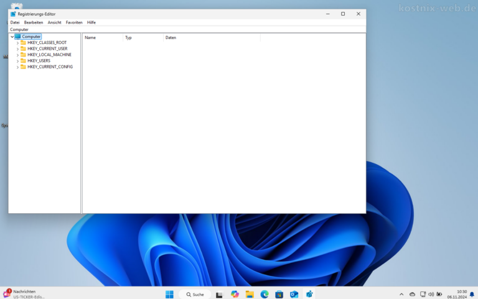478x299 pixels.
Task: Open the Windows Start menu
Action: [169, 295]
